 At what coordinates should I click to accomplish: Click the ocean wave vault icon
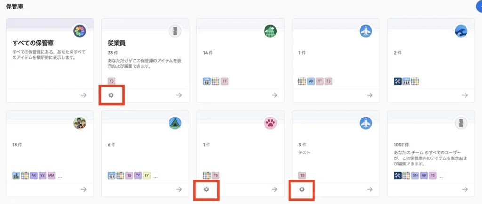461,31
